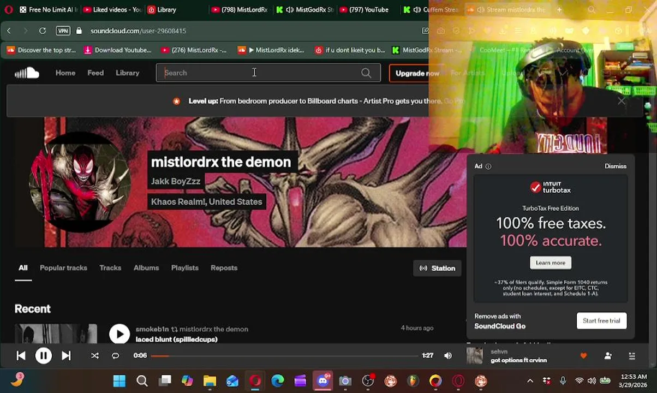Seek on the playback progress bar

click(284, 356)
